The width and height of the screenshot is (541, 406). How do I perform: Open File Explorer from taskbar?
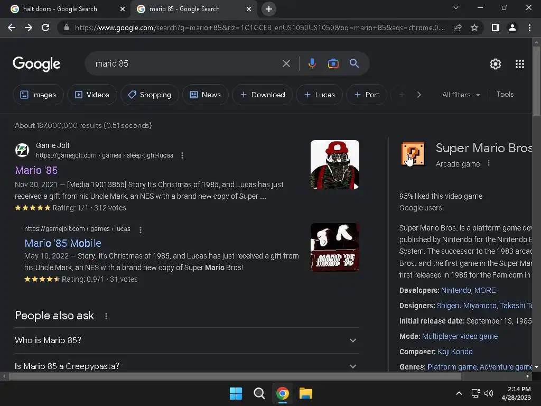coord(306,393)
